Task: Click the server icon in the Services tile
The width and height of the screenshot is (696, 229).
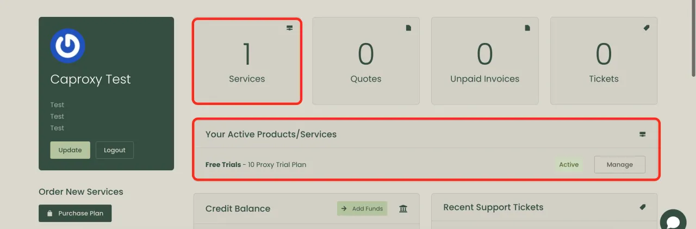Action: [290, 28]
